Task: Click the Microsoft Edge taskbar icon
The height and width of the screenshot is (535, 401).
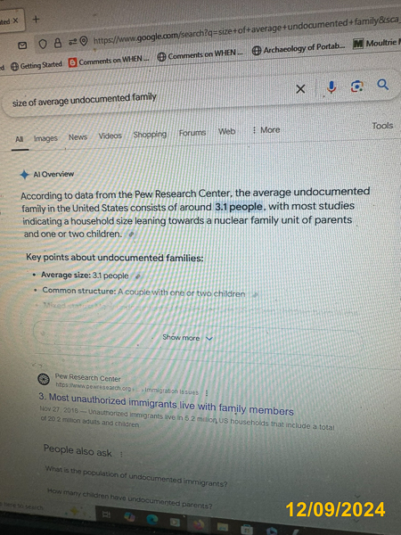Action: 152,519
